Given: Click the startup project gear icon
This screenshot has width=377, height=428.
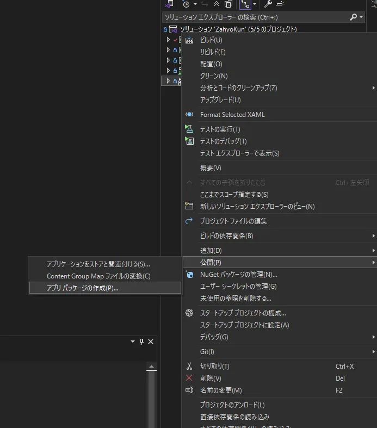Looking at the screenshot, I should click(x=189, y=313).
